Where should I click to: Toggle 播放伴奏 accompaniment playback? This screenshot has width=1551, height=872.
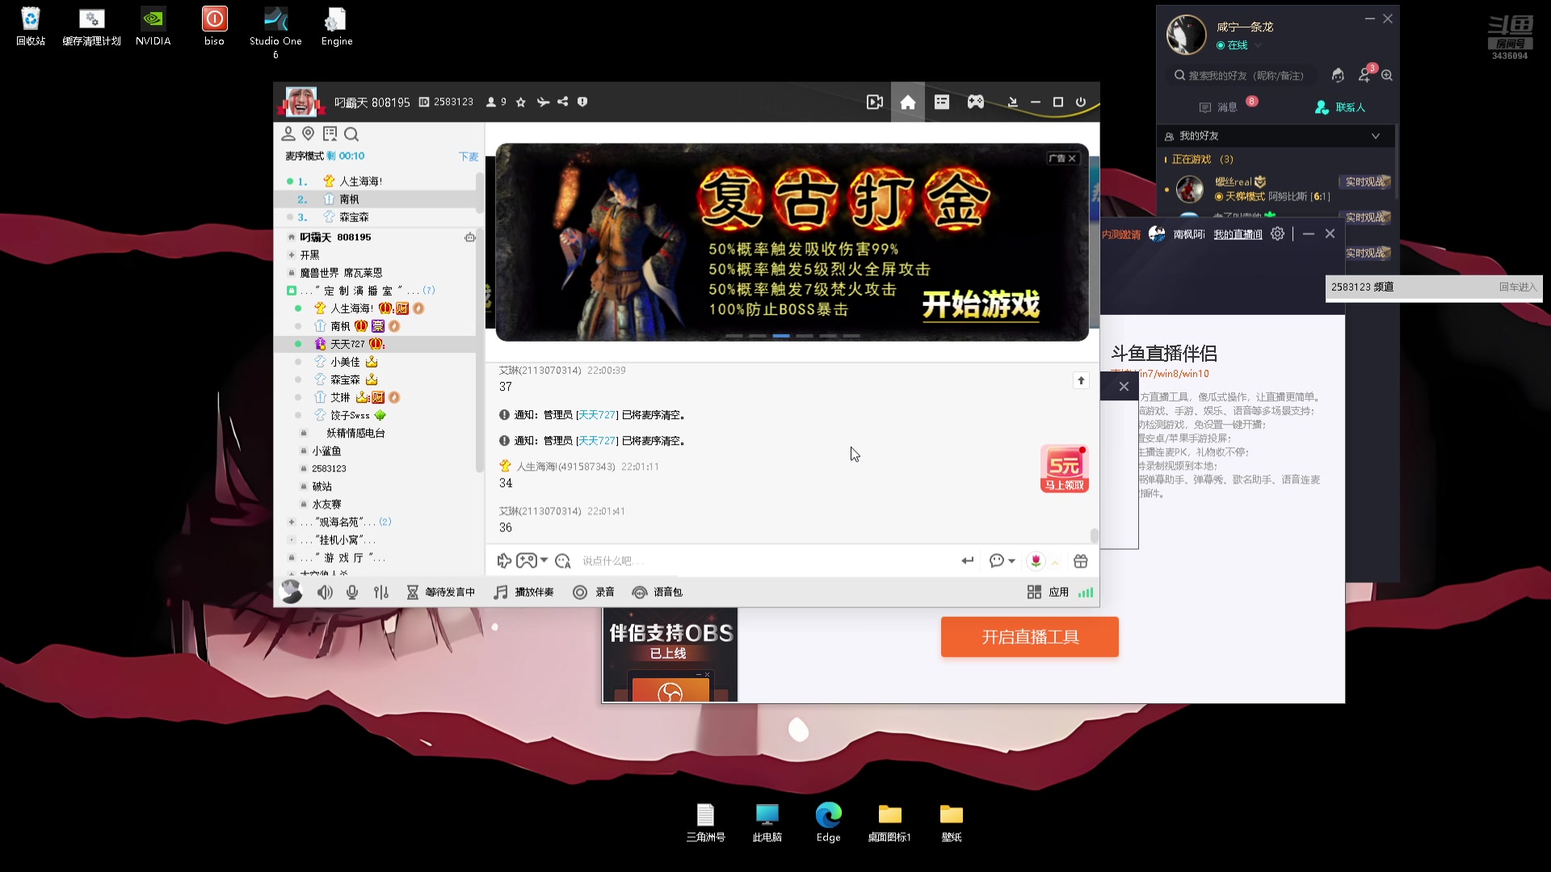point(523,593)
